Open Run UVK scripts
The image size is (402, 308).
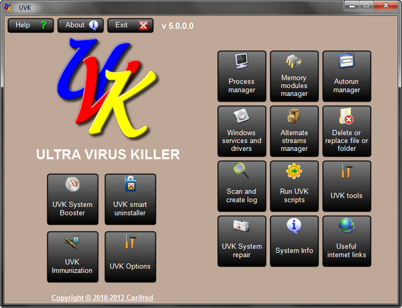click(x=294, y=186)
